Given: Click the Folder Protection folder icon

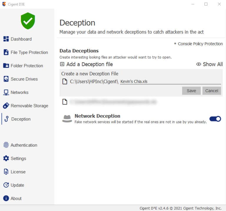Looking at the screenshot, I should (6, 65).
